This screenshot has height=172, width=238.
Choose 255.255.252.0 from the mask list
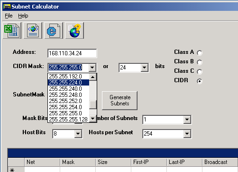(x=69, y=101)
